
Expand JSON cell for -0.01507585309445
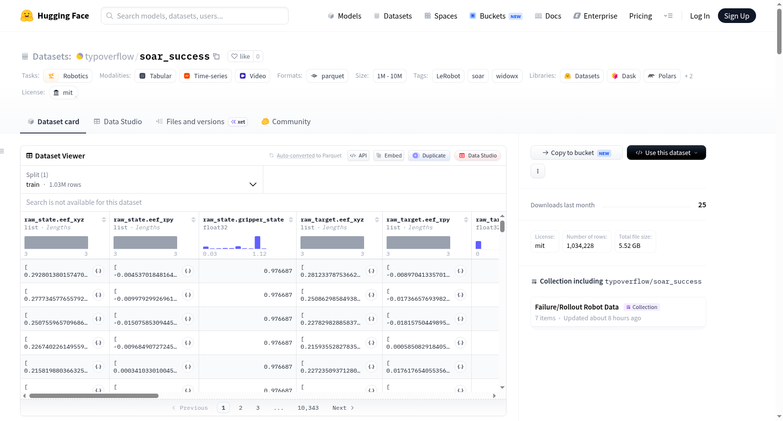(188, 319)
